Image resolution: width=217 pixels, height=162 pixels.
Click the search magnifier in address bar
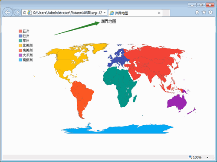point(100,13)
